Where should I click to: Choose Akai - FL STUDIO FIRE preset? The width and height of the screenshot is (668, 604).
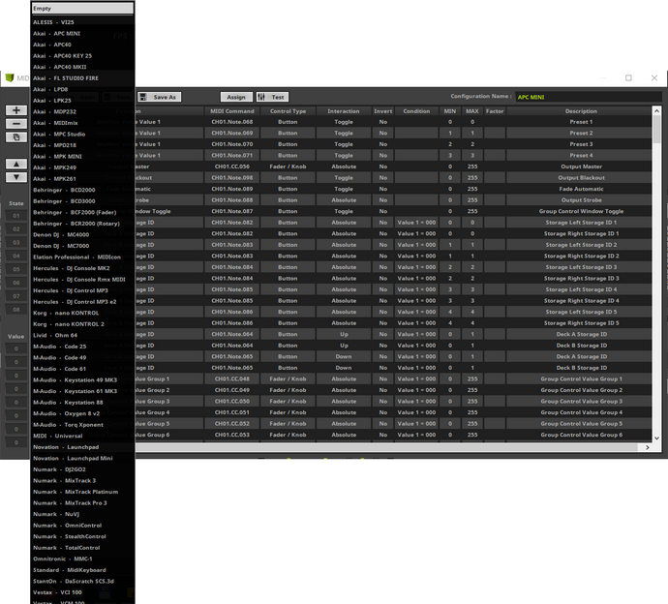pyautogui.click(x=82, y=78)
